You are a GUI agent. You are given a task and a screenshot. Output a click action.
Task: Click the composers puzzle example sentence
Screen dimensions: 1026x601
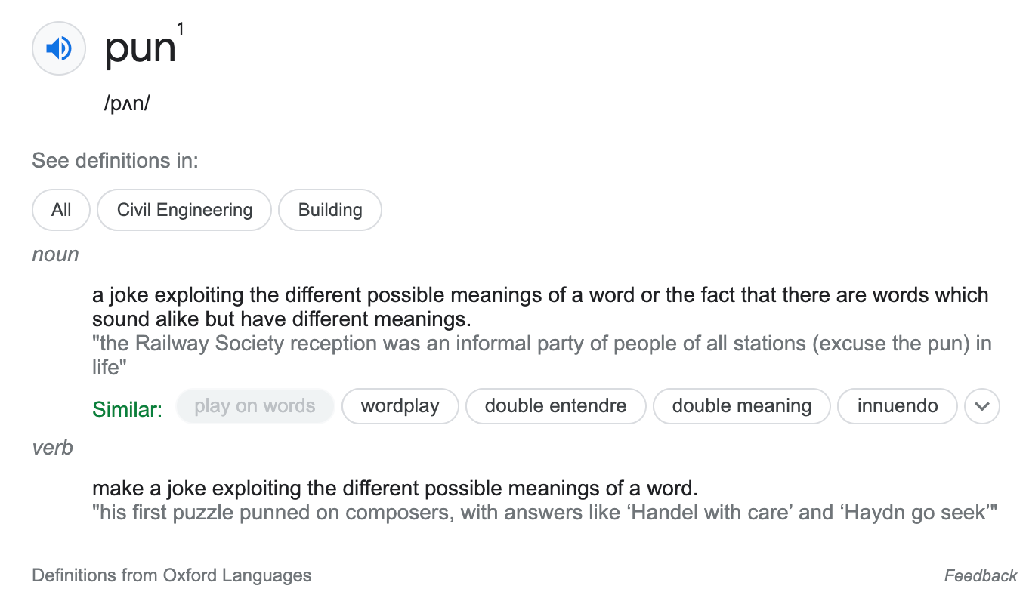544,513
